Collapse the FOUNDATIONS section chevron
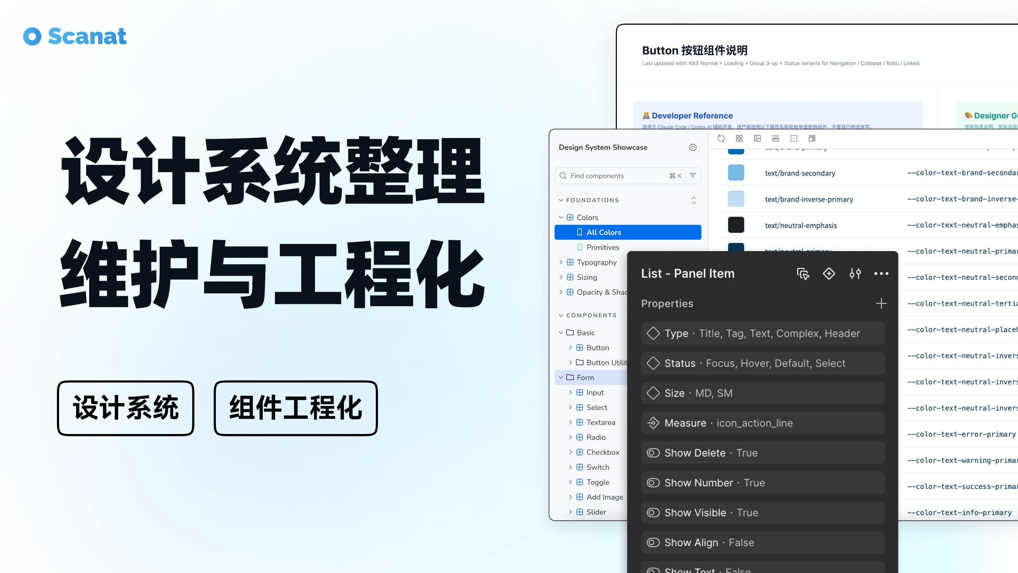The height and width of the screenshot is (573, 1018). click(x=561, y=200)
